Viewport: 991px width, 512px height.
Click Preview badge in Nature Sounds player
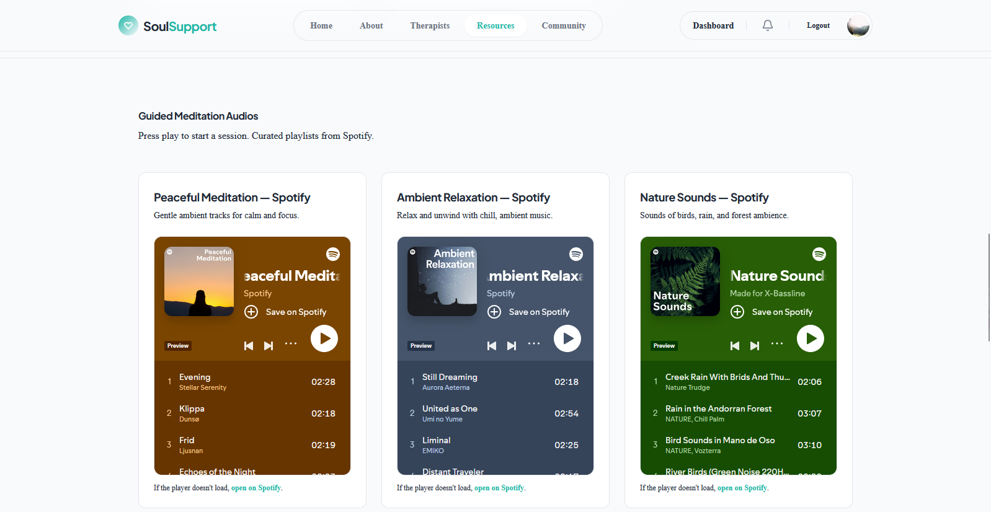coord(664,346)
